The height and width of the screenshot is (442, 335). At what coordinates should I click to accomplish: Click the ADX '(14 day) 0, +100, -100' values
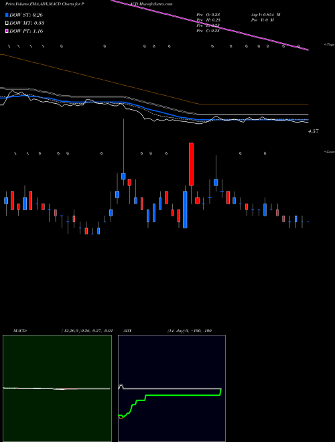click(190, 331)
